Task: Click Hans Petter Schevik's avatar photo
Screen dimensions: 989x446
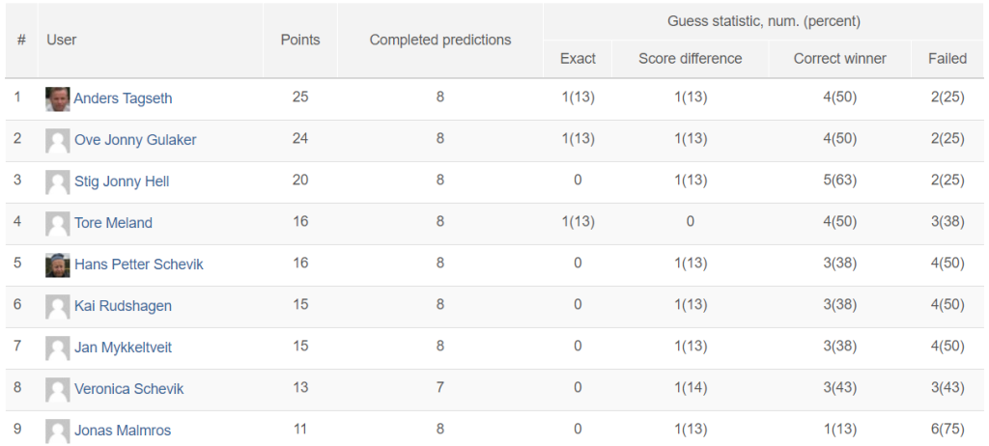Action: tap(57, 265)
